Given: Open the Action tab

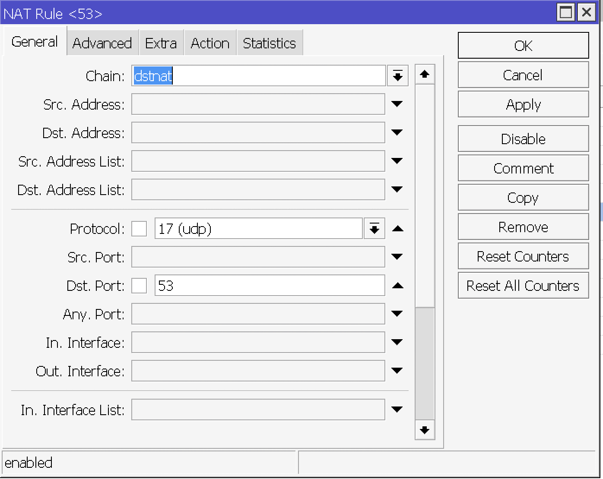Looking at the screenshot, I should coord(210,42).
